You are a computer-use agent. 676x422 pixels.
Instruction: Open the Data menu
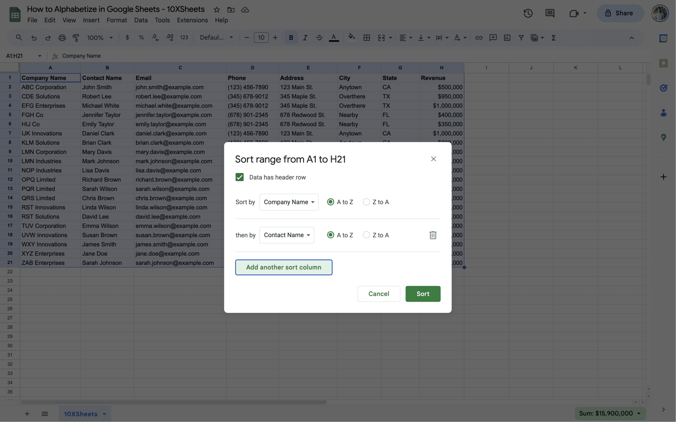tap(141, 20)
